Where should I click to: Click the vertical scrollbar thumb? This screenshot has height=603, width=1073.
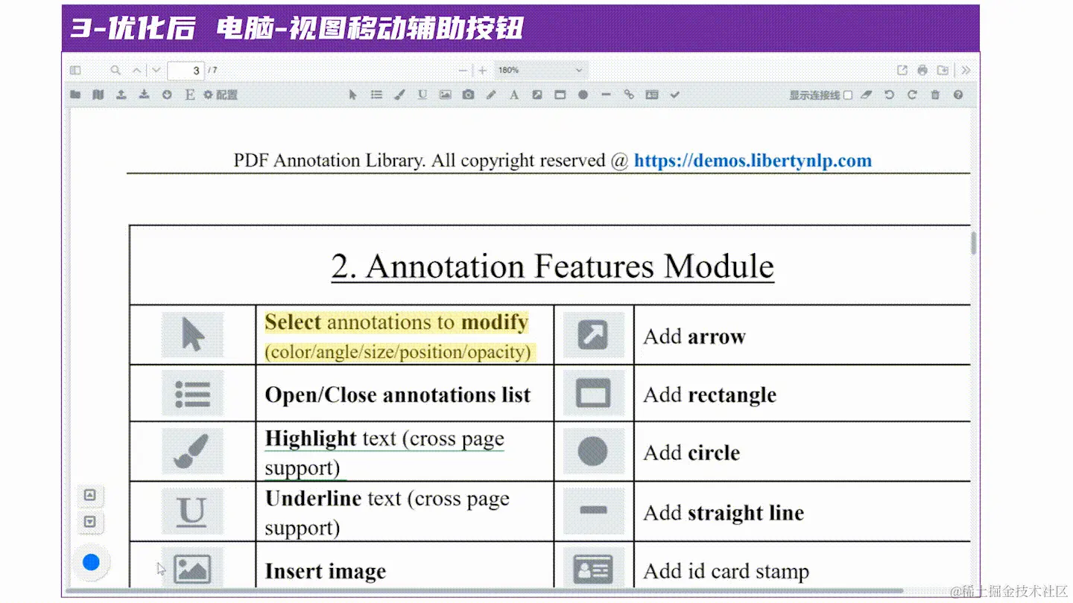[973, 243]
